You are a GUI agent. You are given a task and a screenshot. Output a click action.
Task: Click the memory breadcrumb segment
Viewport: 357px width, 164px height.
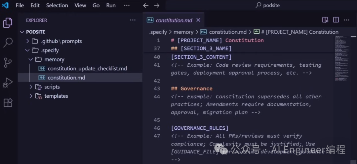click(x=183, y=32)
